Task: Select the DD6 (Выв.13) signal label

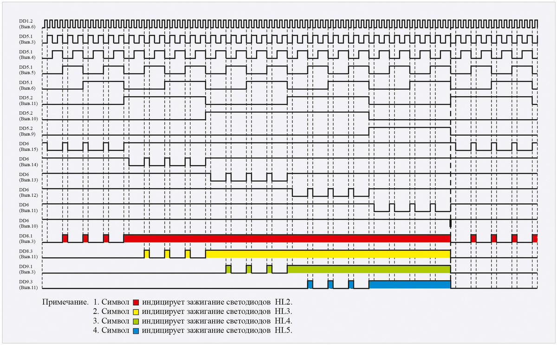Action: 28,177
